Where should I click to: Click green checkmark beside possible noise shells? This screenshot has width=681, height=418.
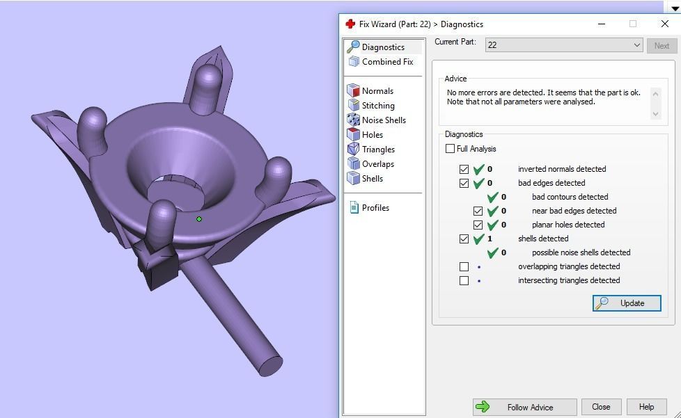[492, 252]
